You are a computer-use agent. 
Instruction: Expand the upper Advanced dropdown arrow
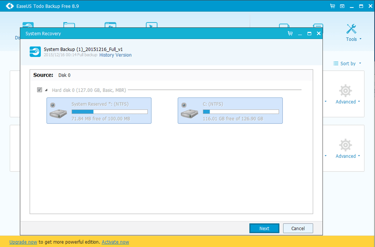359,102
